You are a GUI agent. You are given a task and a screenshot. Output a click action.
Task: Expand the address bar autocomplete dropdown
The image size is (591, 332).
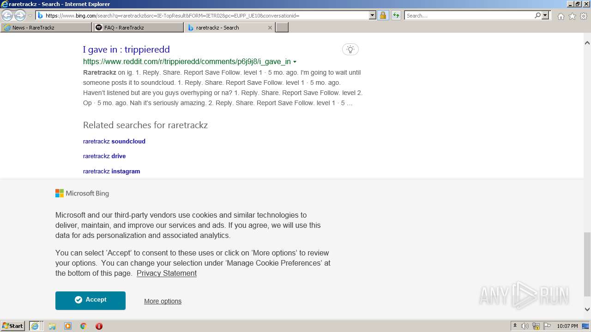[373, 16]
